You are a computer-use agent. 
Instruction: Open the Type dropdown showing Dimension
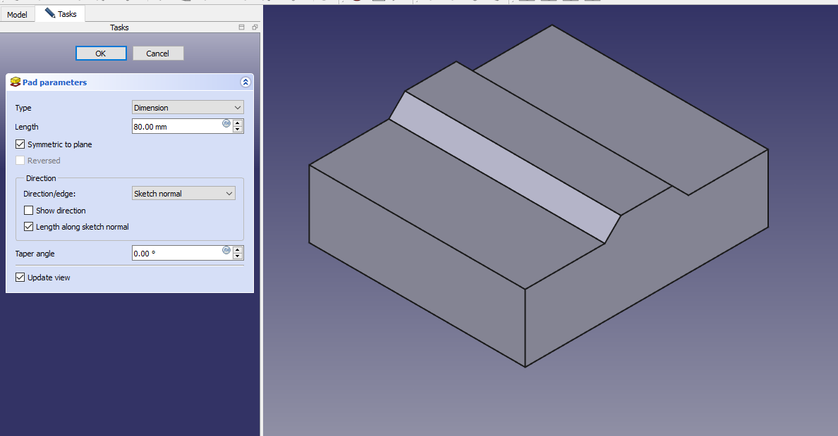coord(188,108)
